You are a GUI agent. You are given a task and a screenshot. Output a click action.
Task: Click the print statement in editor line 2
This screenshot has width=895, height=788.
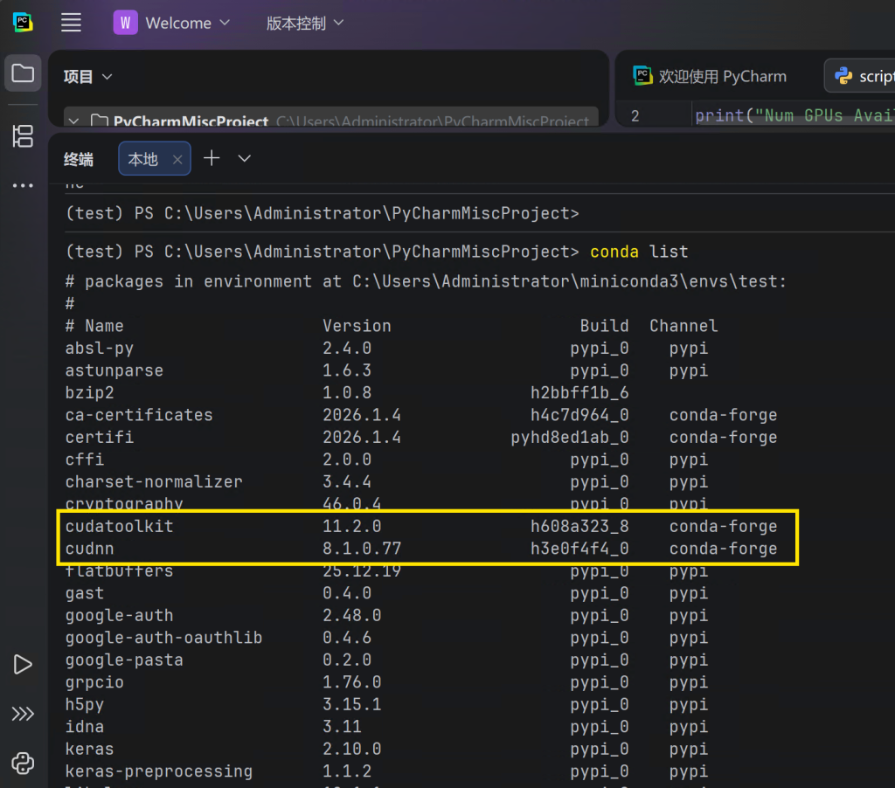point(794,116)
